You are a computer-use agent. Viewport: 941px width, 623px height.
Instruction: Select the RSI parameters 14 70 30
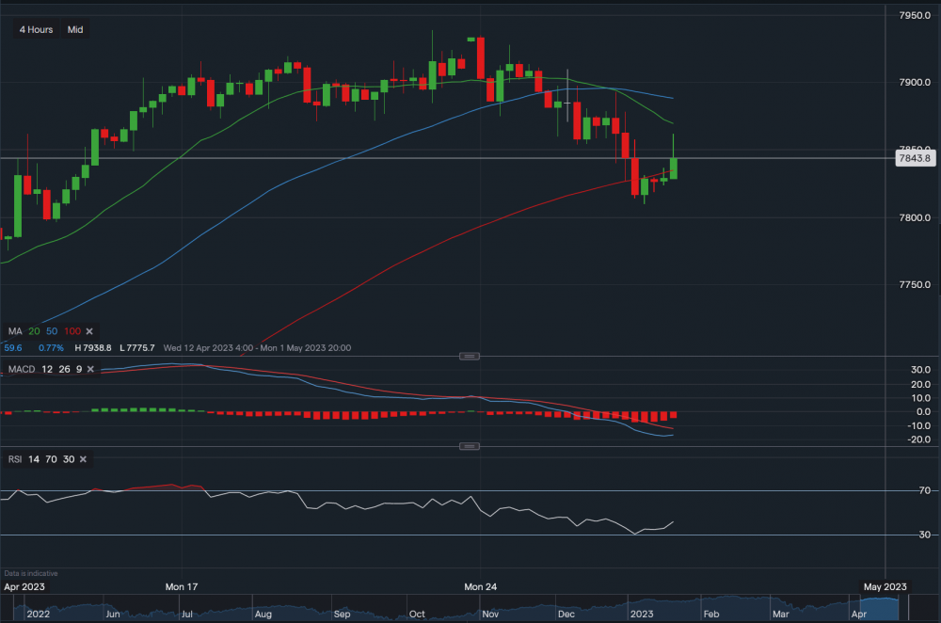(53, 458)
